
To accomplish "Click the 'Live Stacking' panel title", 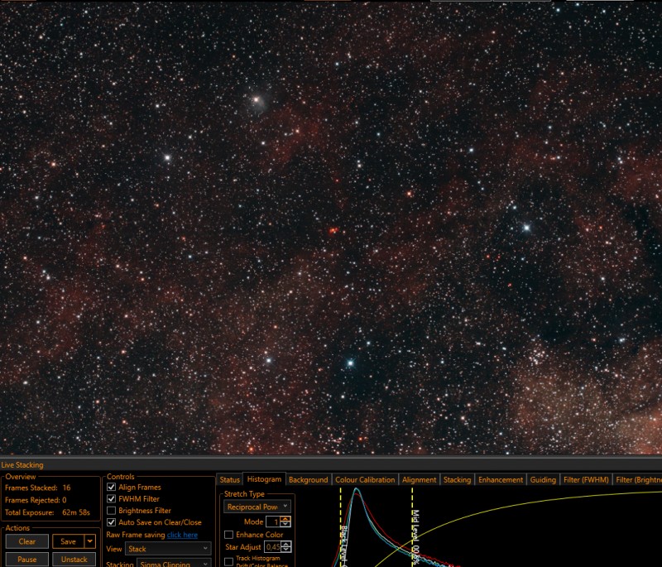I will [22, 465].
